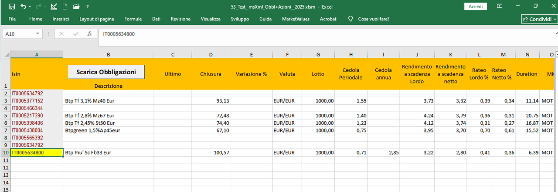The height and width of the screenshot is (192, 558).
Task: Open the MarketValues tab
Action: coord(296,19)
